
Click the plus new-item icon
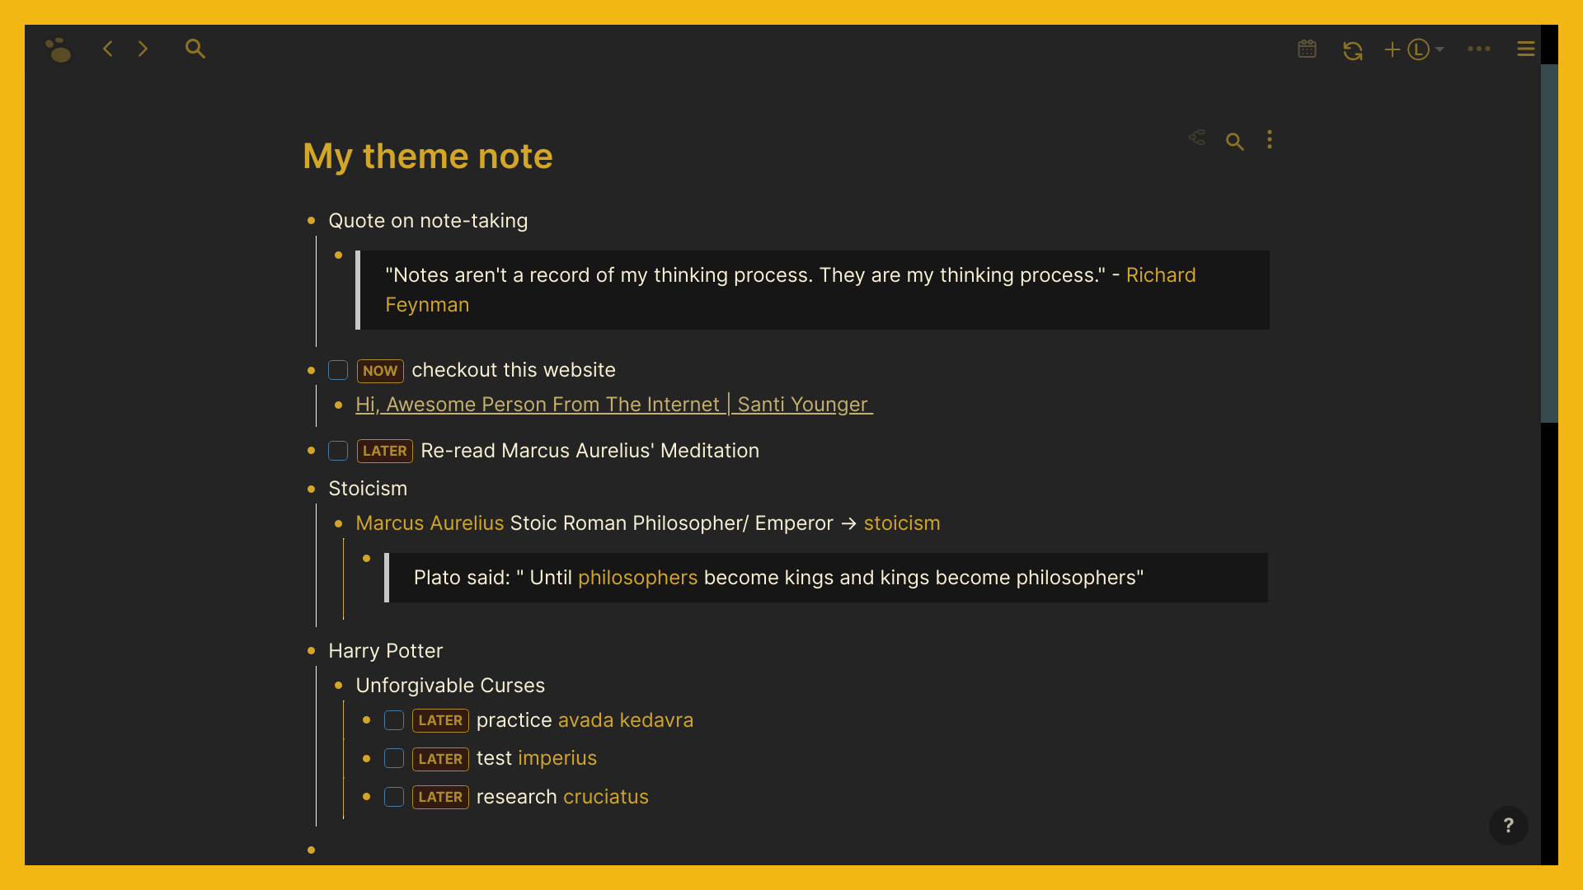click(x=1393, y=49)
